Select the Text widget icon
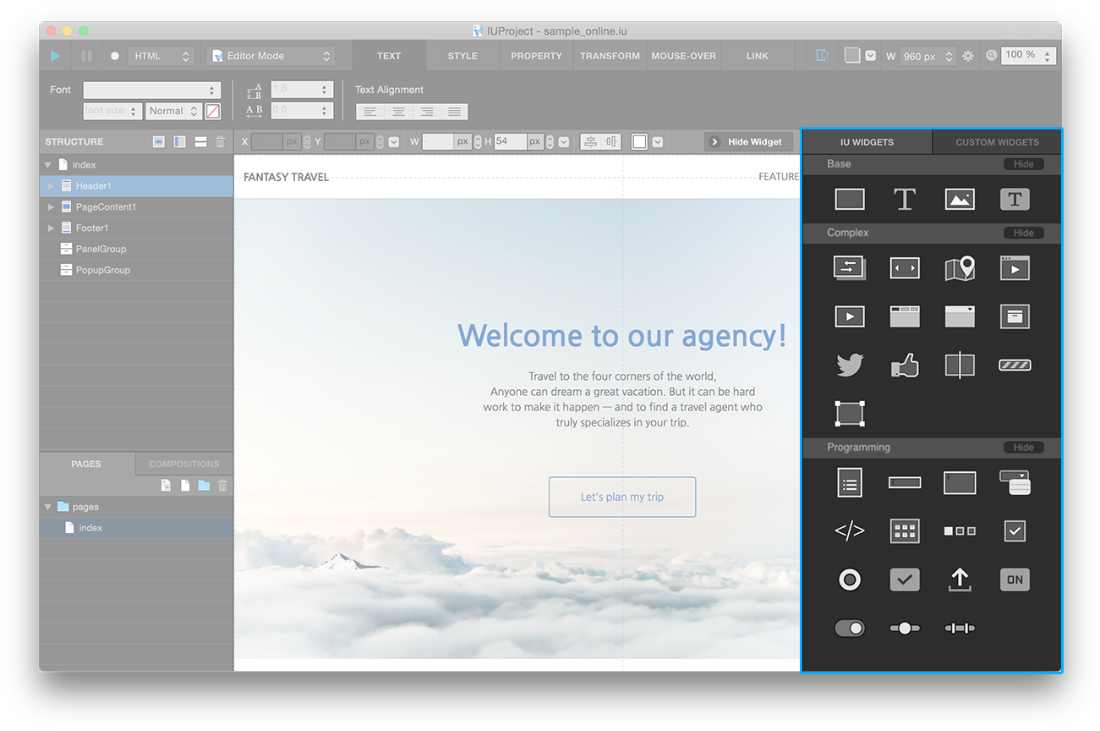This screenshot has height=731, width=1100. point(905,199)
